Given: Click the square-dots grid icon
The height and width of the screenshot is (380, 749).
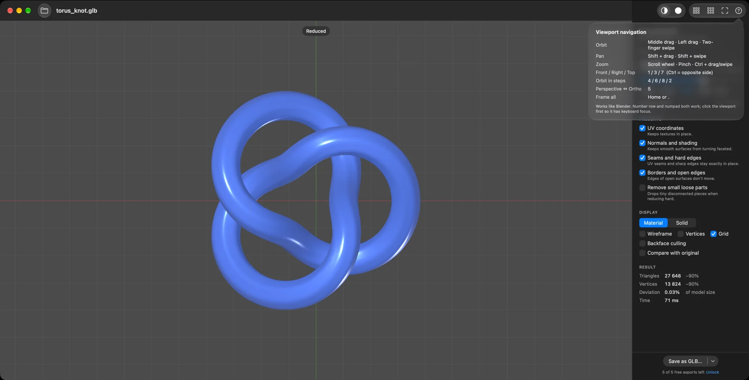Looking at the screenshot, I should (x=696, y=10).
